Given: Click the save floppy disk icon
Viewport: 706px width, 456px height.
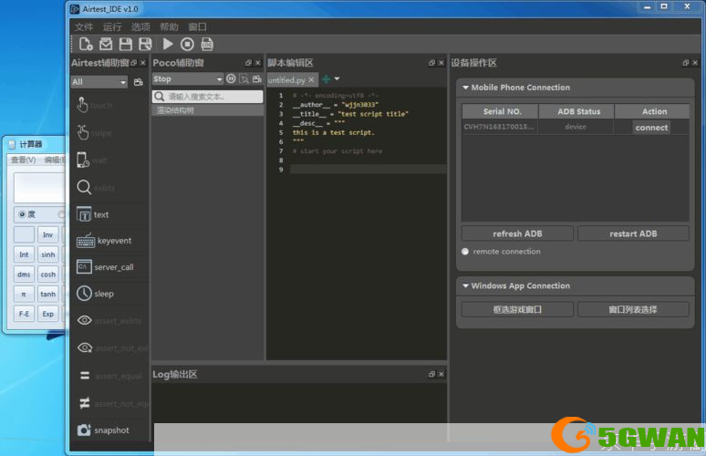Looking at the screenshot, I should [x=126, y=44].
